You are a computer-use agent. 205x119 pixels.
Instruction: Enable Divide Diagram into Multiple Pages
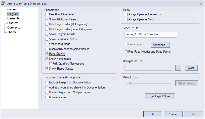click(x=47, y=92)
